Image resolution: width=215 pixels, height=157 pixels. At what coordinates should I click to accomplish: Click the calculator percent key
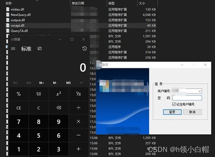(19, 94)
